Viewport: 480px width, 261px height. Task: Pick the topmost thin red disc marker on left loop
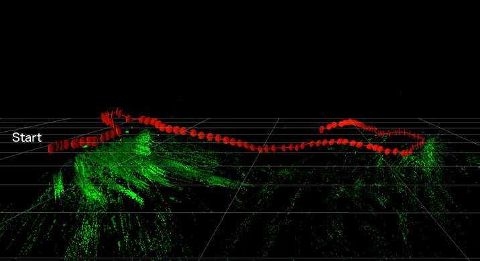click(117, 110)
